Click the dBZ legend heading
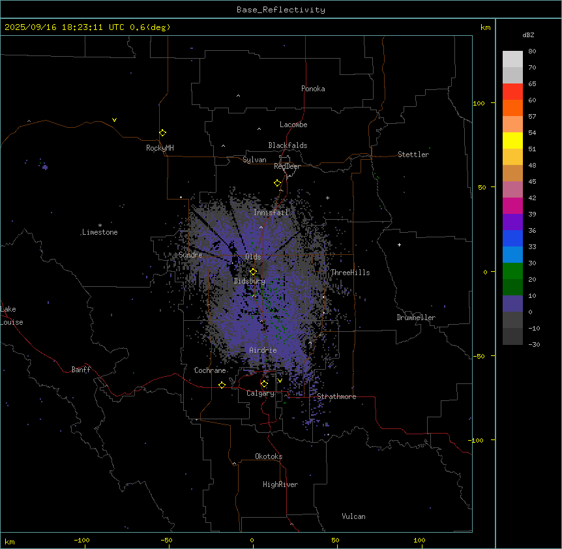Screen dimensions: 562x549 tap(529, 35)
